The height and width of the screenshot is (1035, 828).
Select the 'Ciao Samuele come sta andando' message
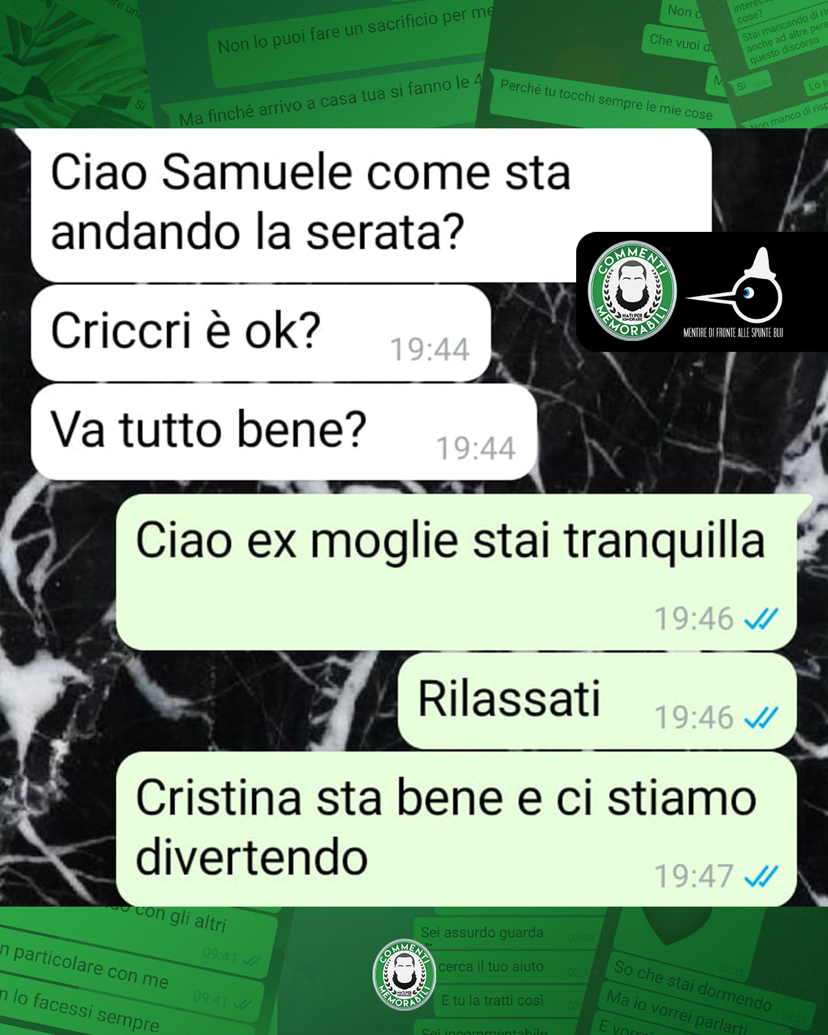coord(371,205)
